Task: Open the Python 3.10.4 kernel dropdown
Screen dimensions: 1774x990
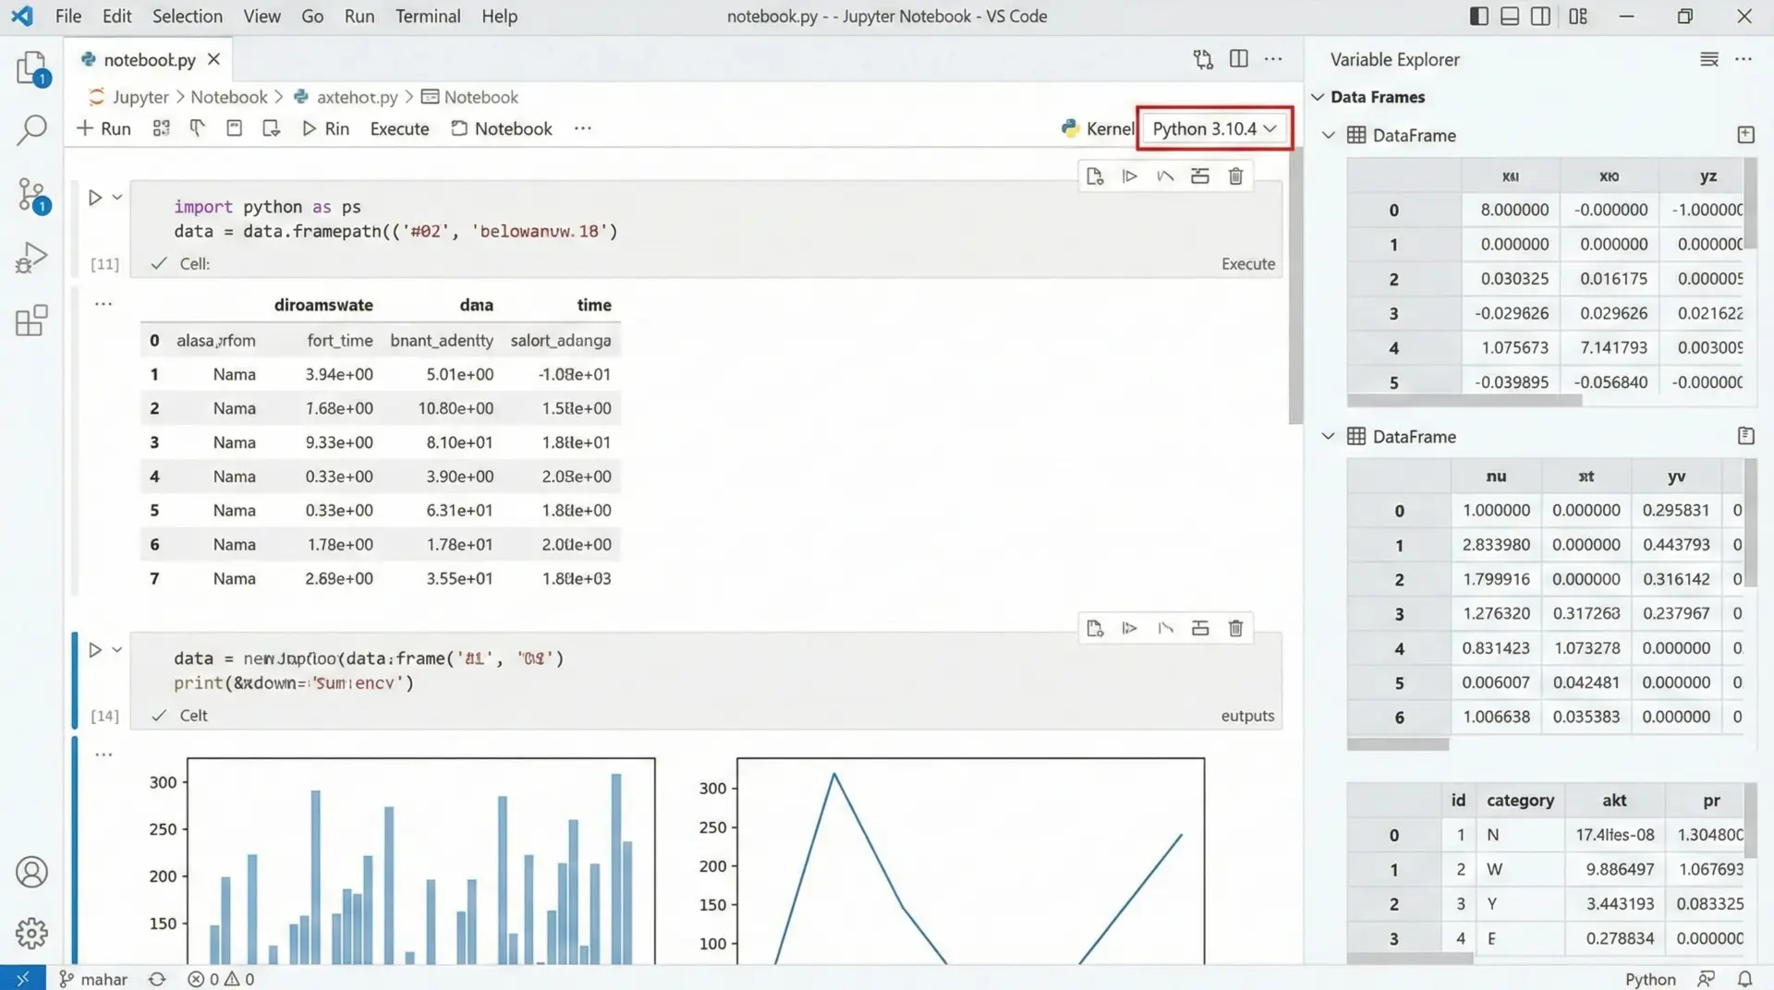Action: (1214, 128)
